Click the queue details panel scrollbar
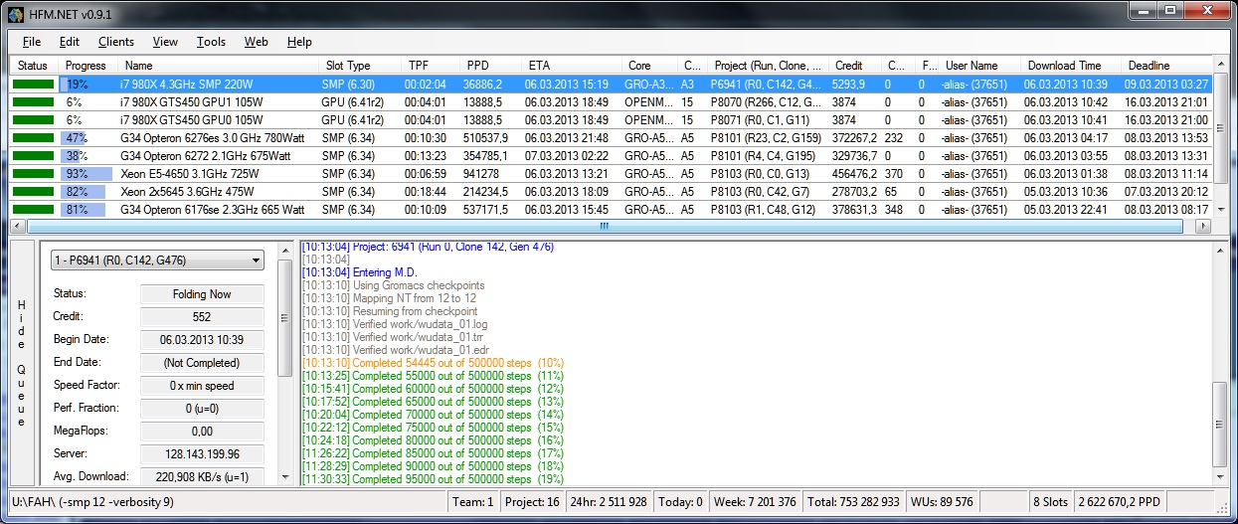The width and height of the screenshot is (1238, 524). coord(284,318)
